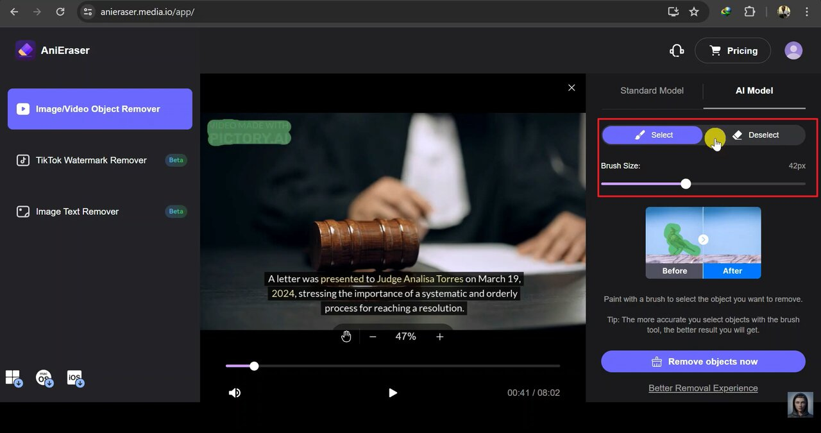Click the Beta badge beside TikTok Watermark Remover
The image size is (821, 433).
coord(176,160)
